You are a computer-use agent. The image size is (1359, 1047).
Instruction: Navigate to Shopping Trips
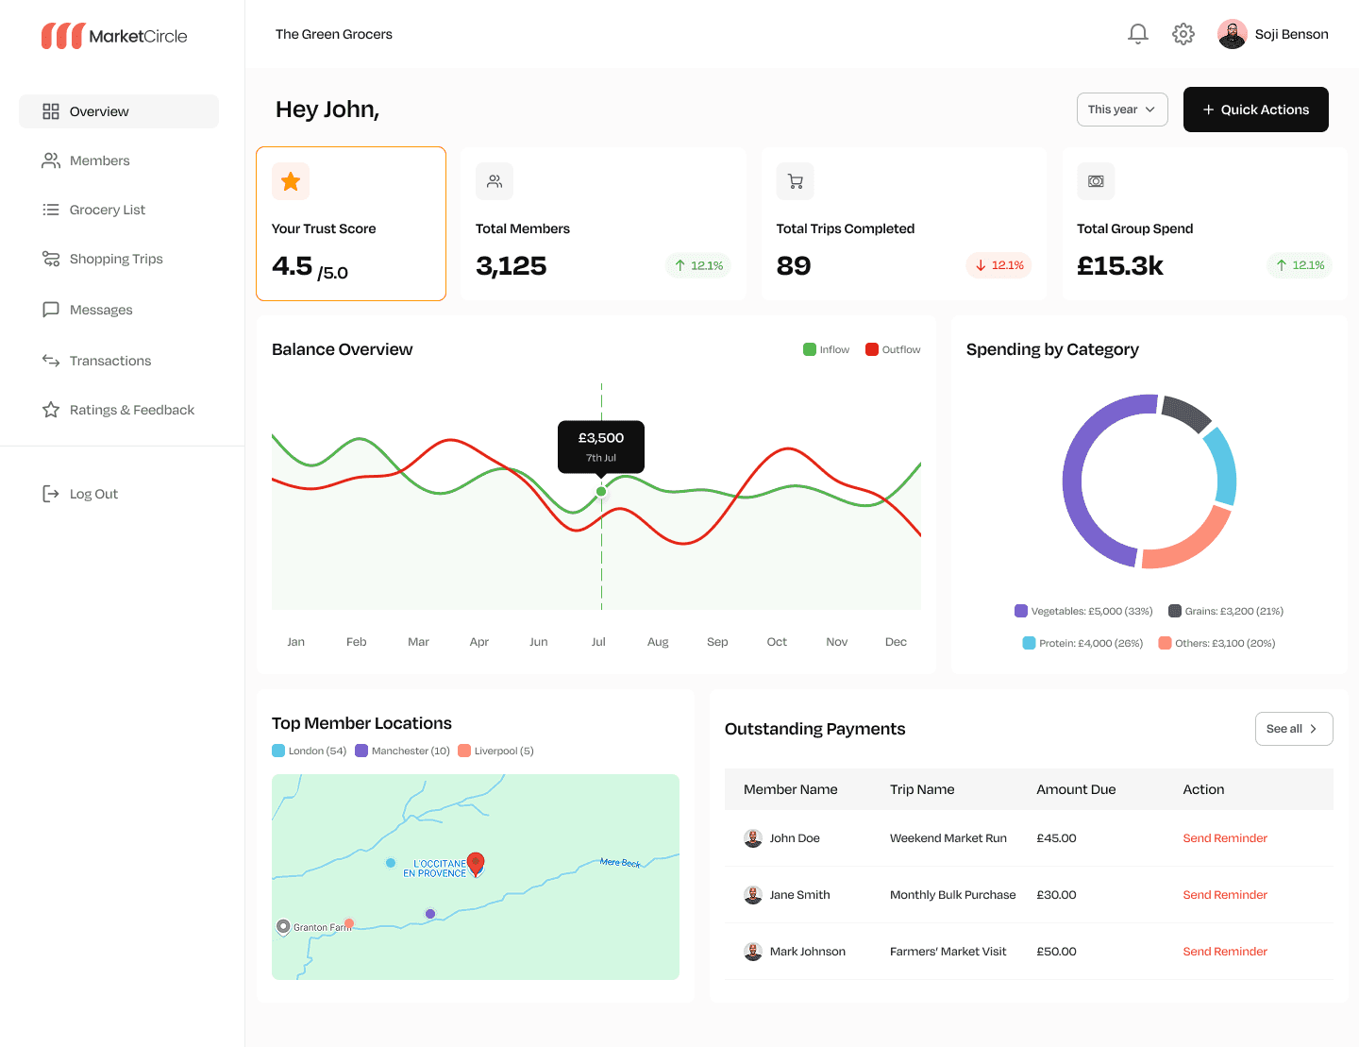(x=119, y=259)
